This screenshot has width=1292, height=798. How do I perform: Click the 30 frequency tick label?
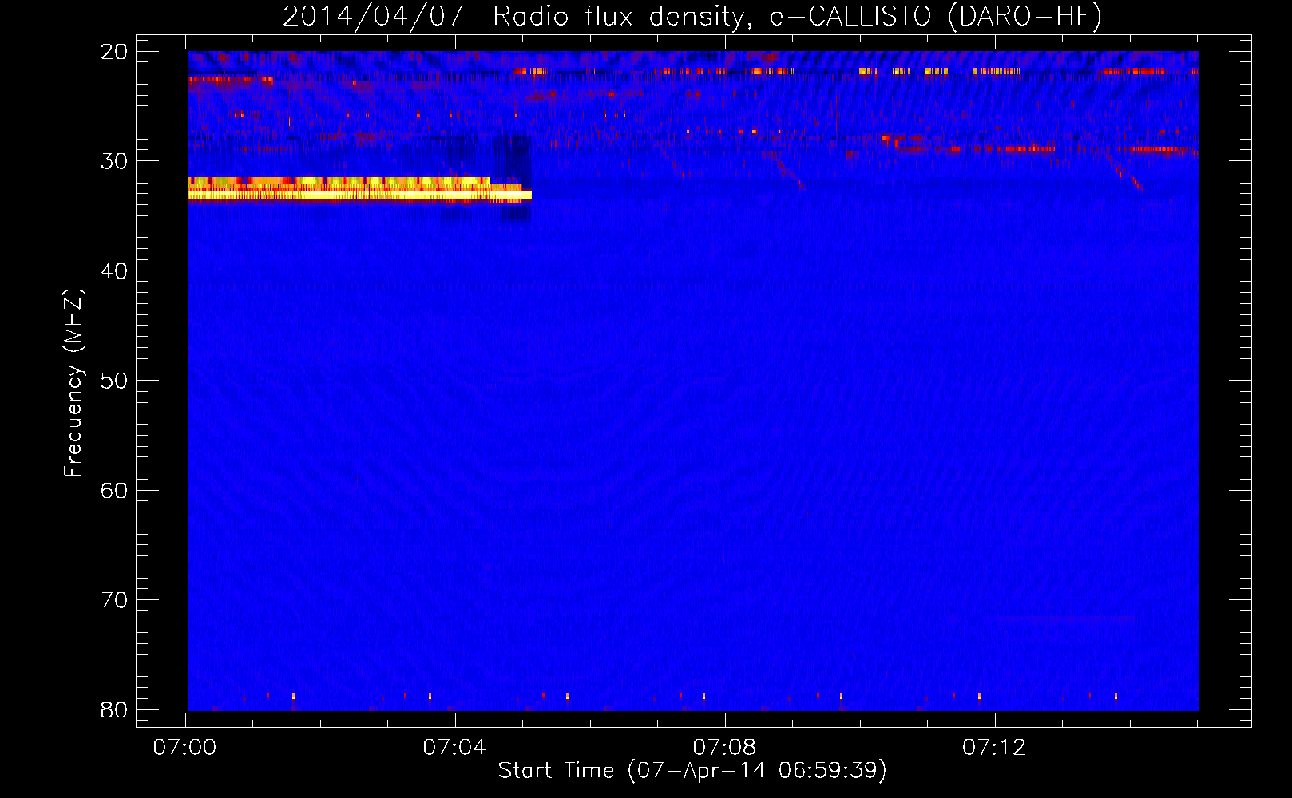[114, 161]
